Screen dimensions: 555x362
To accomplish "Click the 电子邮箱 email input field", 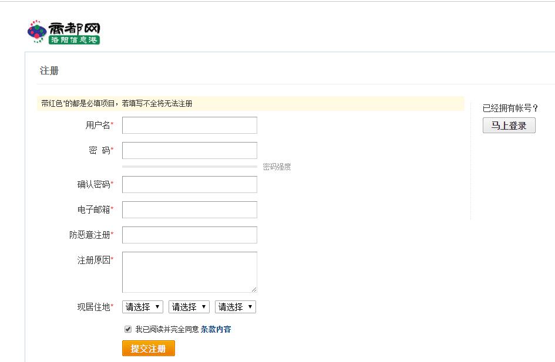I will pos(189,209).
